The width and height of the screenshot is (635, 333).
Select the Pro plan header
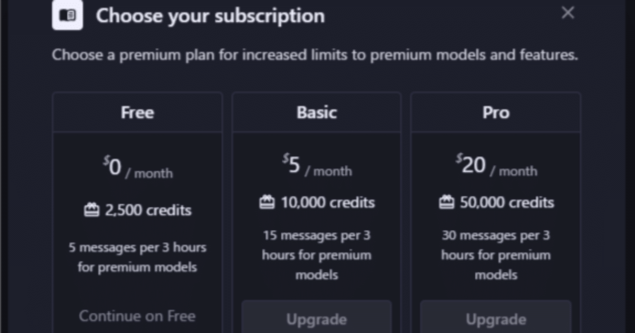496,113
